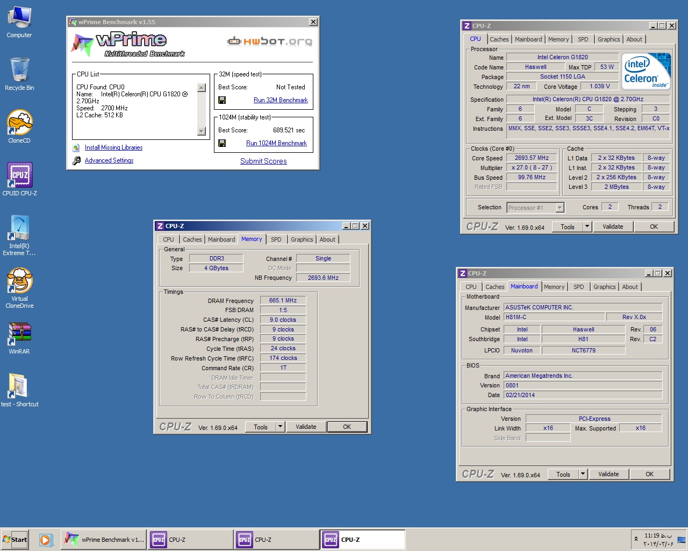This screenshot has height=551, width=688.
Task: Click the Install Missing Libraries icon
Action: [x=76, y=147]
